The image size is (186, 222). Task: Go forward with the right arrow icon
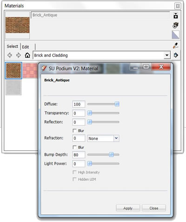[19, 55]
